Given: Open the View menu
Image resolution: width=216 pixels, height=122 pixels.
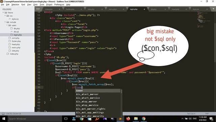Looking at the screenshot, I should [x=29, y=4].
